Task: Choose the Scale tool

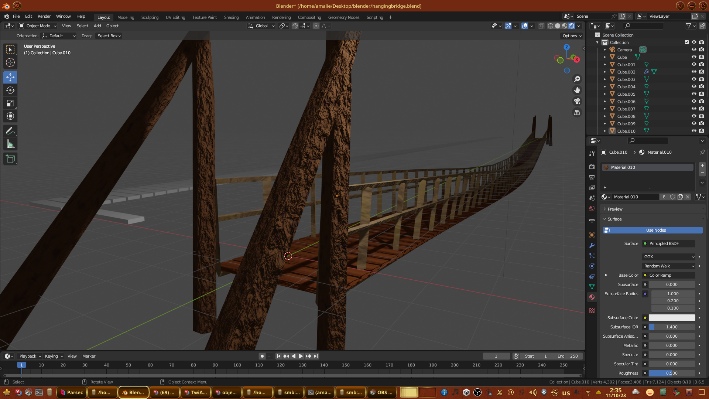Action: pos(10,103)
